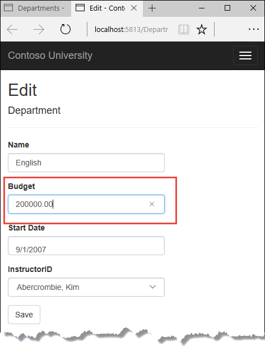Save the department with the Save button
This screenshot has width=265, height=346.
coord(24,315)
